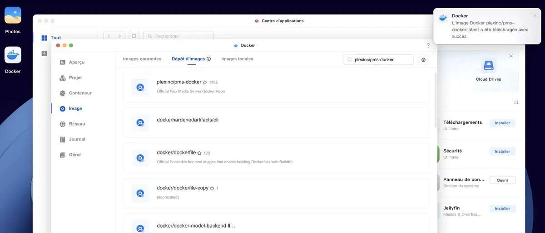Open the Docker desktop app icon

click(13, 55)
